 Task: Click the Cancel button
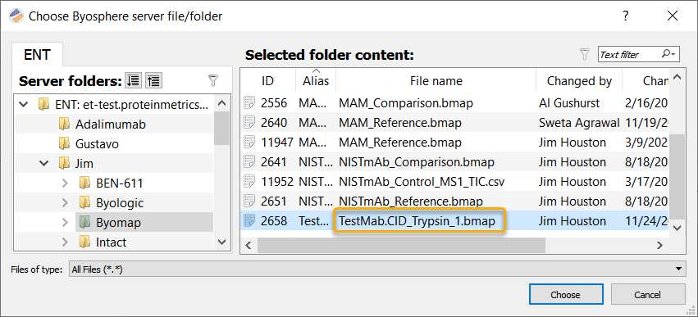tap(648, 294)
